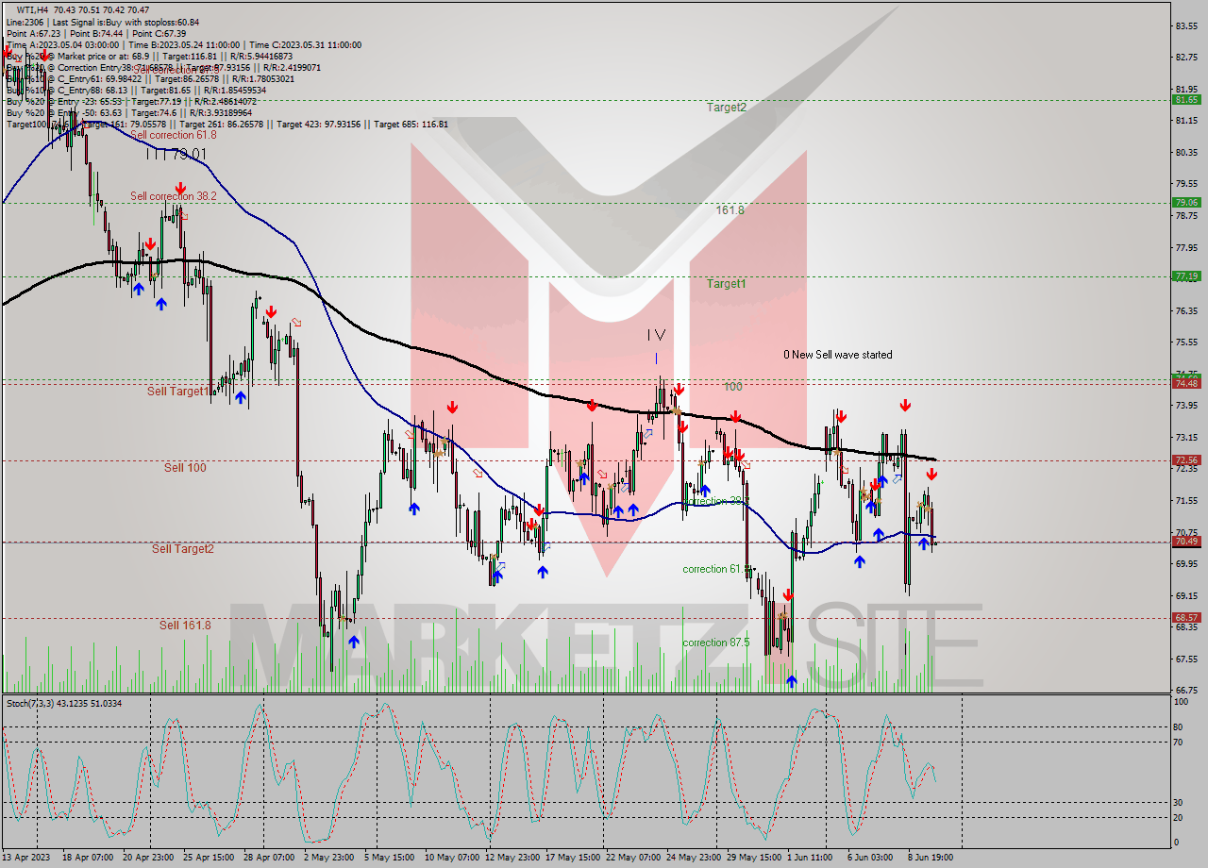Viewport: 1208px width, 868px height.
Task: Click the 66.75 price axis value
Action: 1187,691
